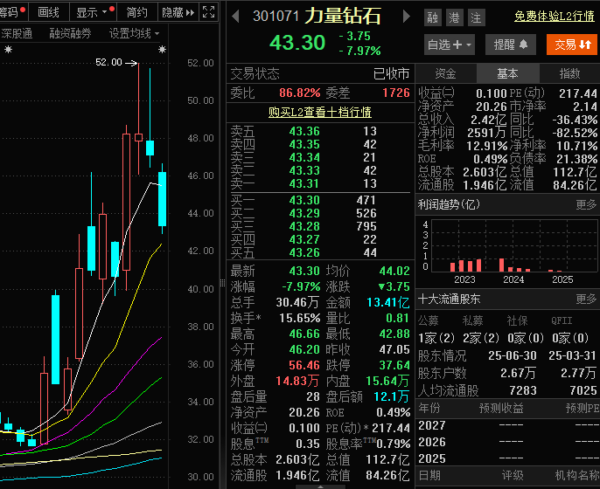This screenshot has height=489, width=600.
Task: Click the 融 margin trading badge
Action: pos(433,17)
